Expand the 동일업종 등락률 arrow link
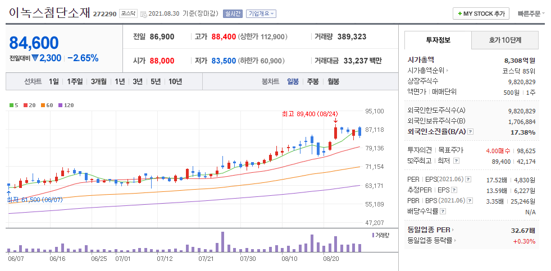Image resolution: width=551 pixels, height=271 pixels. click(x=455, y=241)
